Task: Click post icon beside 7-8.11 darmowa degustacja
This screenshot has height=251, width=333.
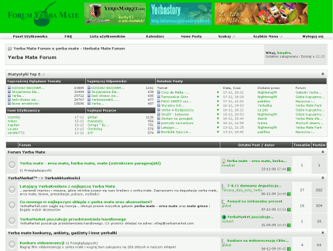Action: (x=224, y=186)
